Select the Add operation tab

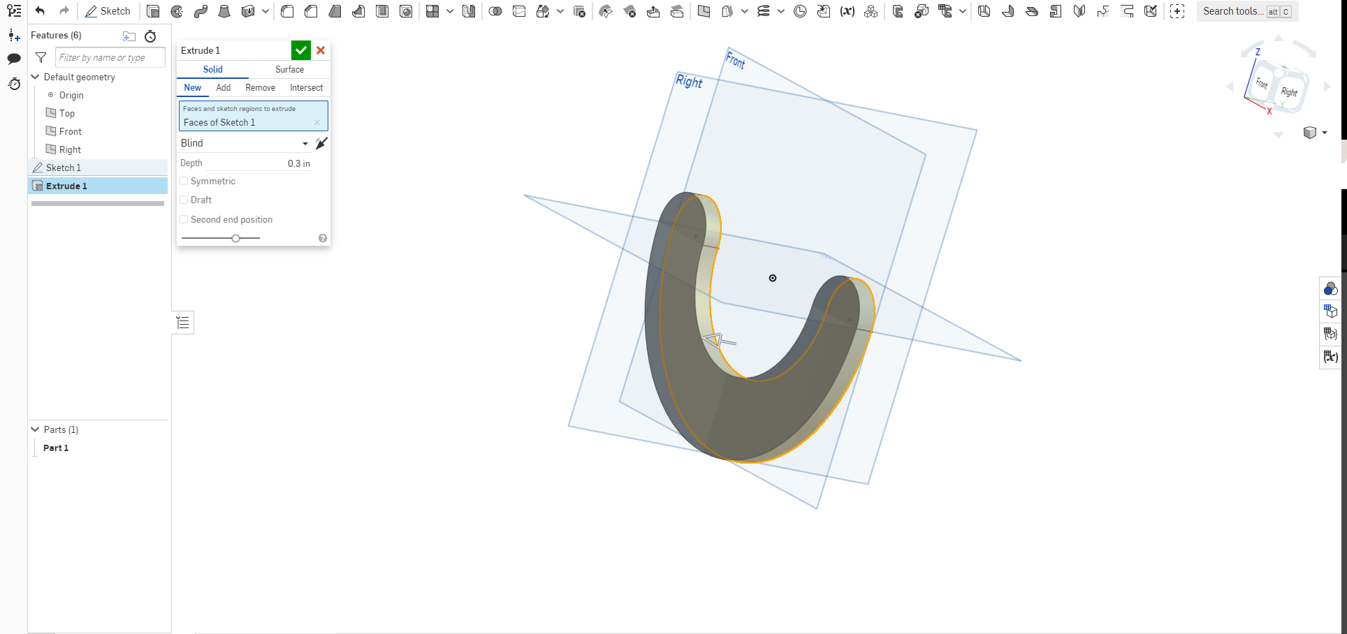pos(224,87)
